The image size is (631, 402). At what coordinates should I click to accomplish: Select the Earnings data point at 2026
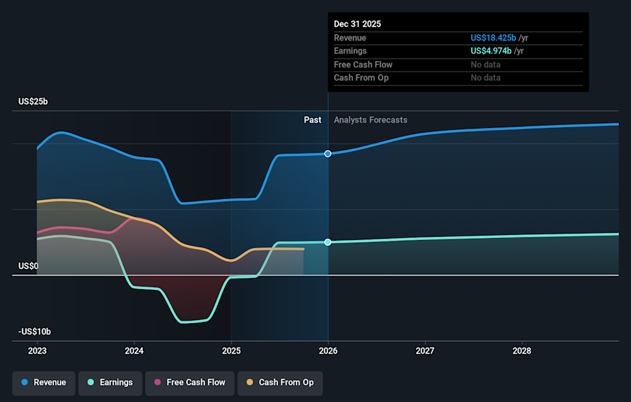click(328, 242)
